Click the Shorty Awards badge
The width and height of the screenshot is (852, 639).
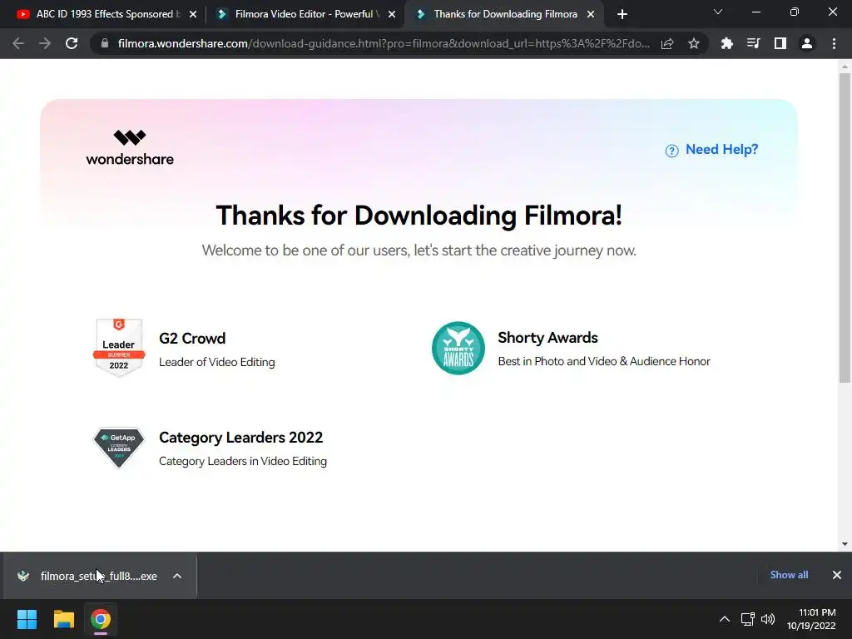pyautogui.click(x=458, y=348)
